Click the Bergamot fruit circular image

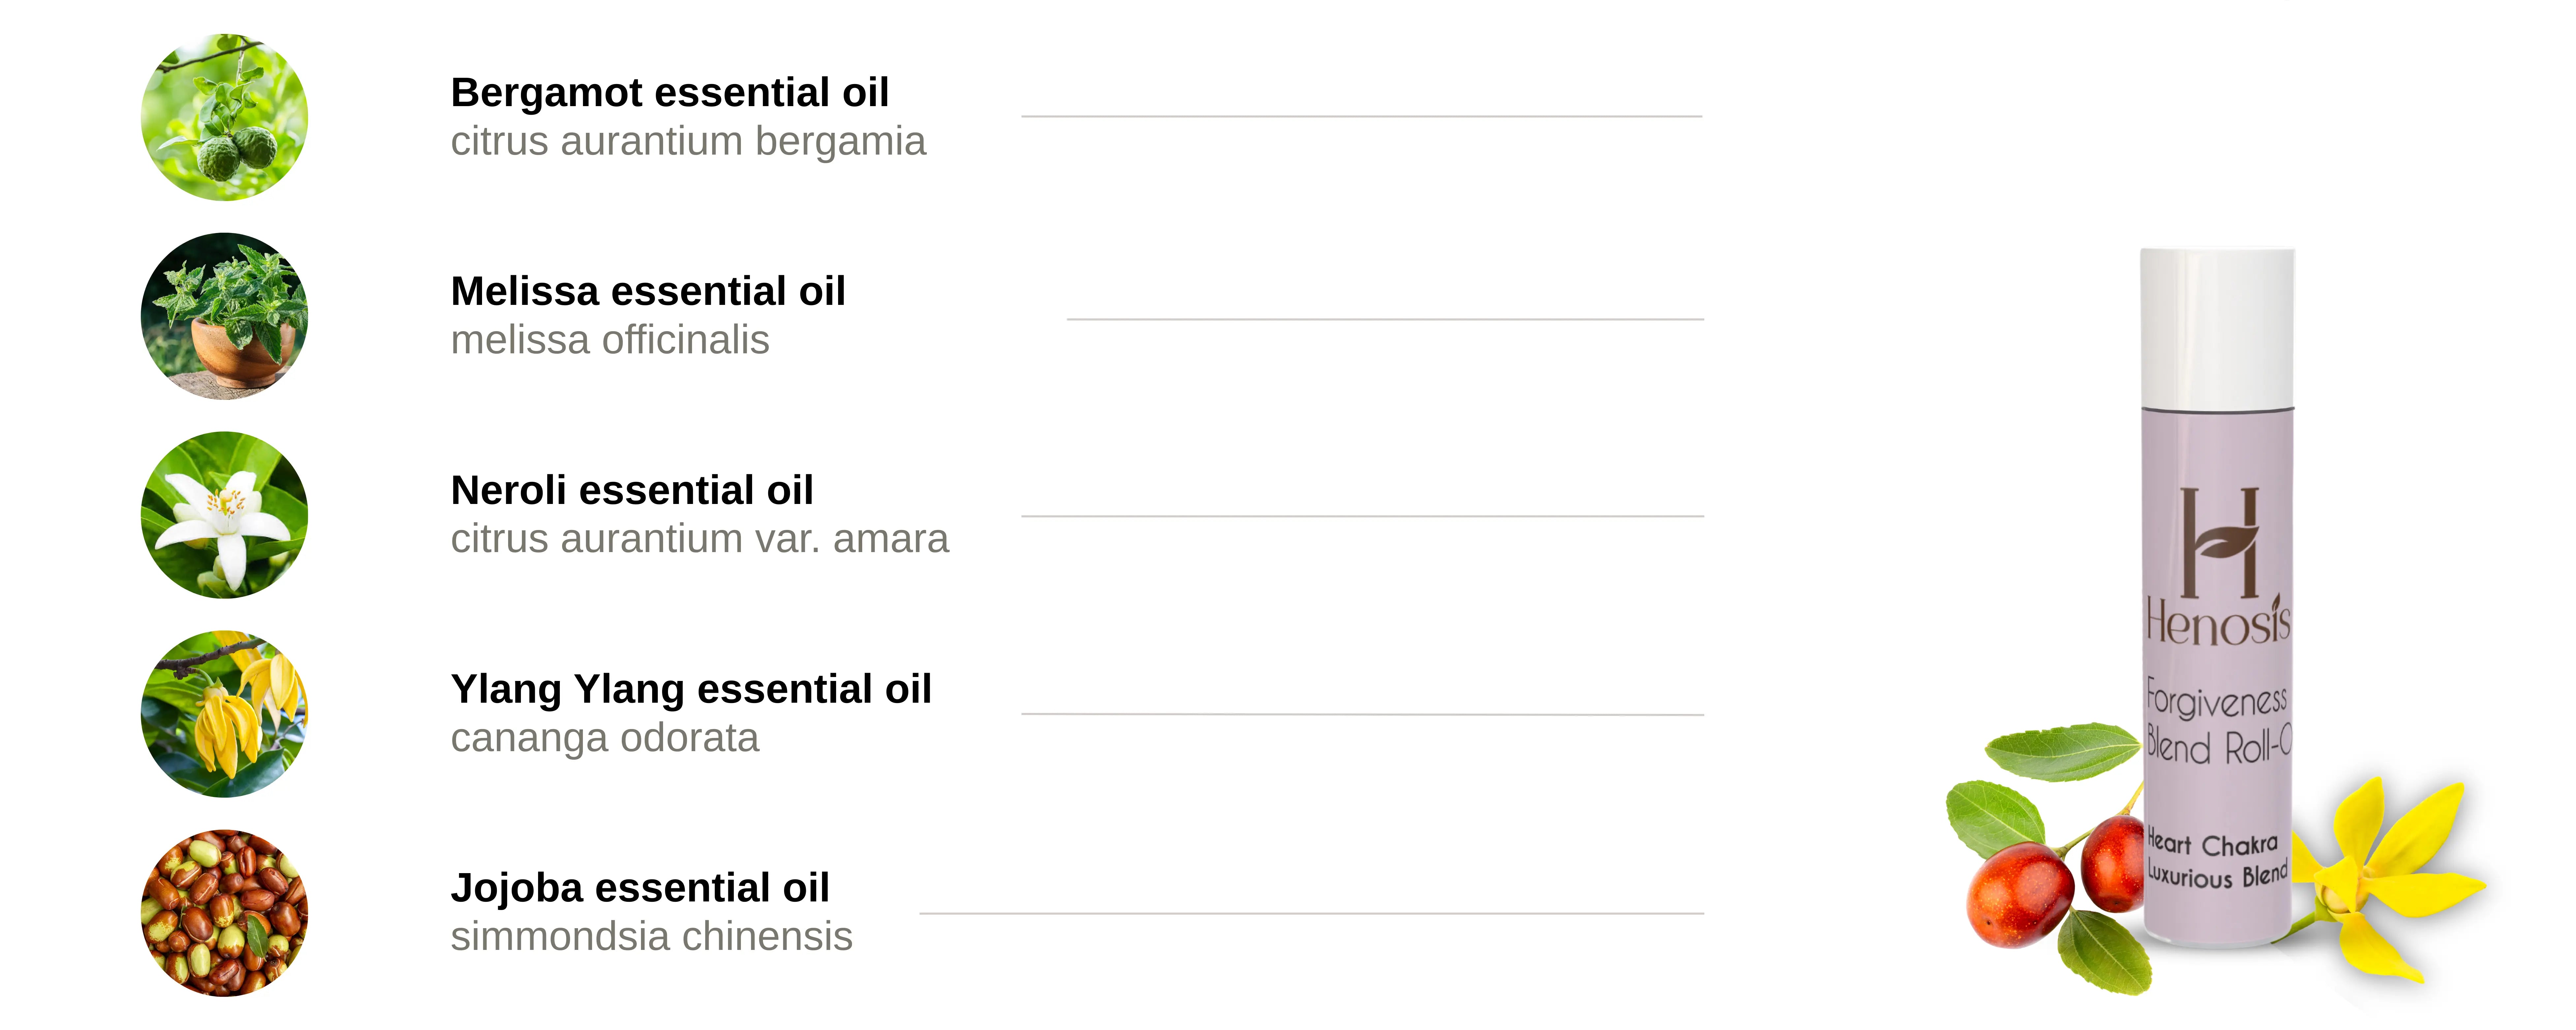tap(224, 117)
